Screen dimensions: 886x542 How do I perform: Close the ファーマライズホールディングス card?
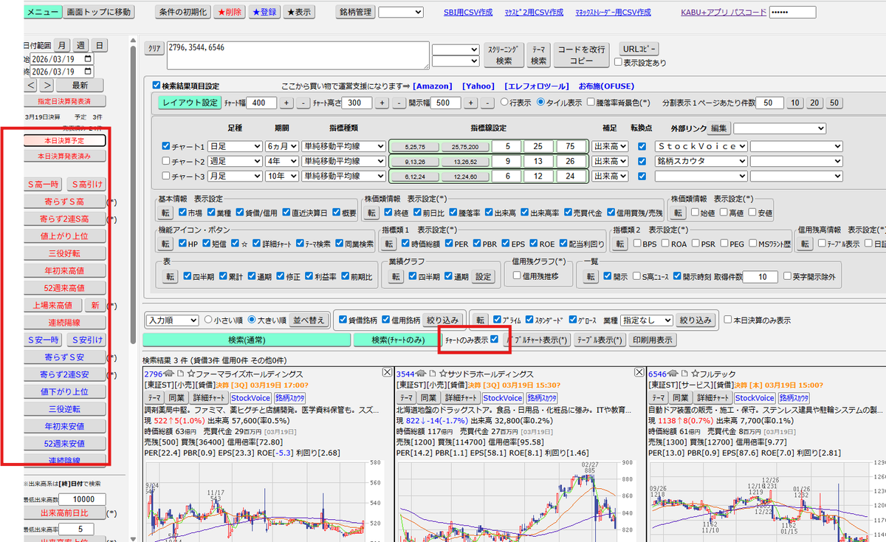(387, 373)
